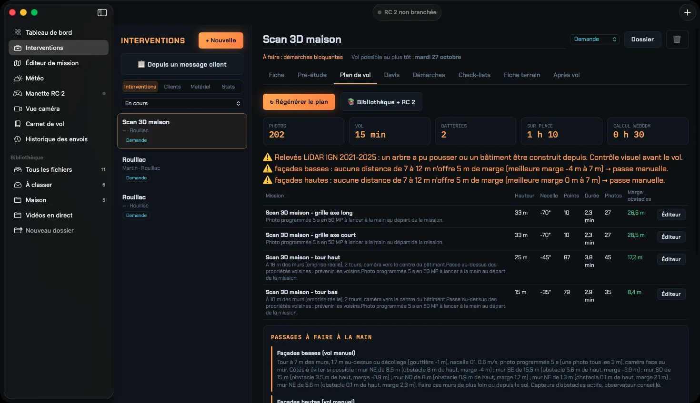Viewport: 700px width, 403px height.
Task: Open Bibliothèque + RC 2 button
Action: 381,102
